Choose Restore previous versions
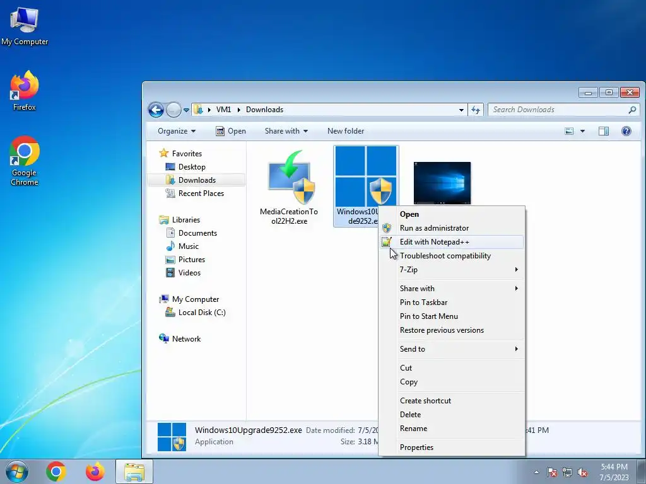 pos(452,330)
